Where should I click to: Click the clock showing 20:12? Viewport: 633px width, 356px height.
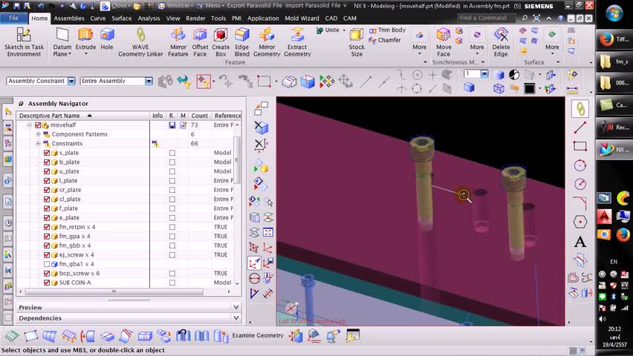pyautogui.click(x=614, y=329)
